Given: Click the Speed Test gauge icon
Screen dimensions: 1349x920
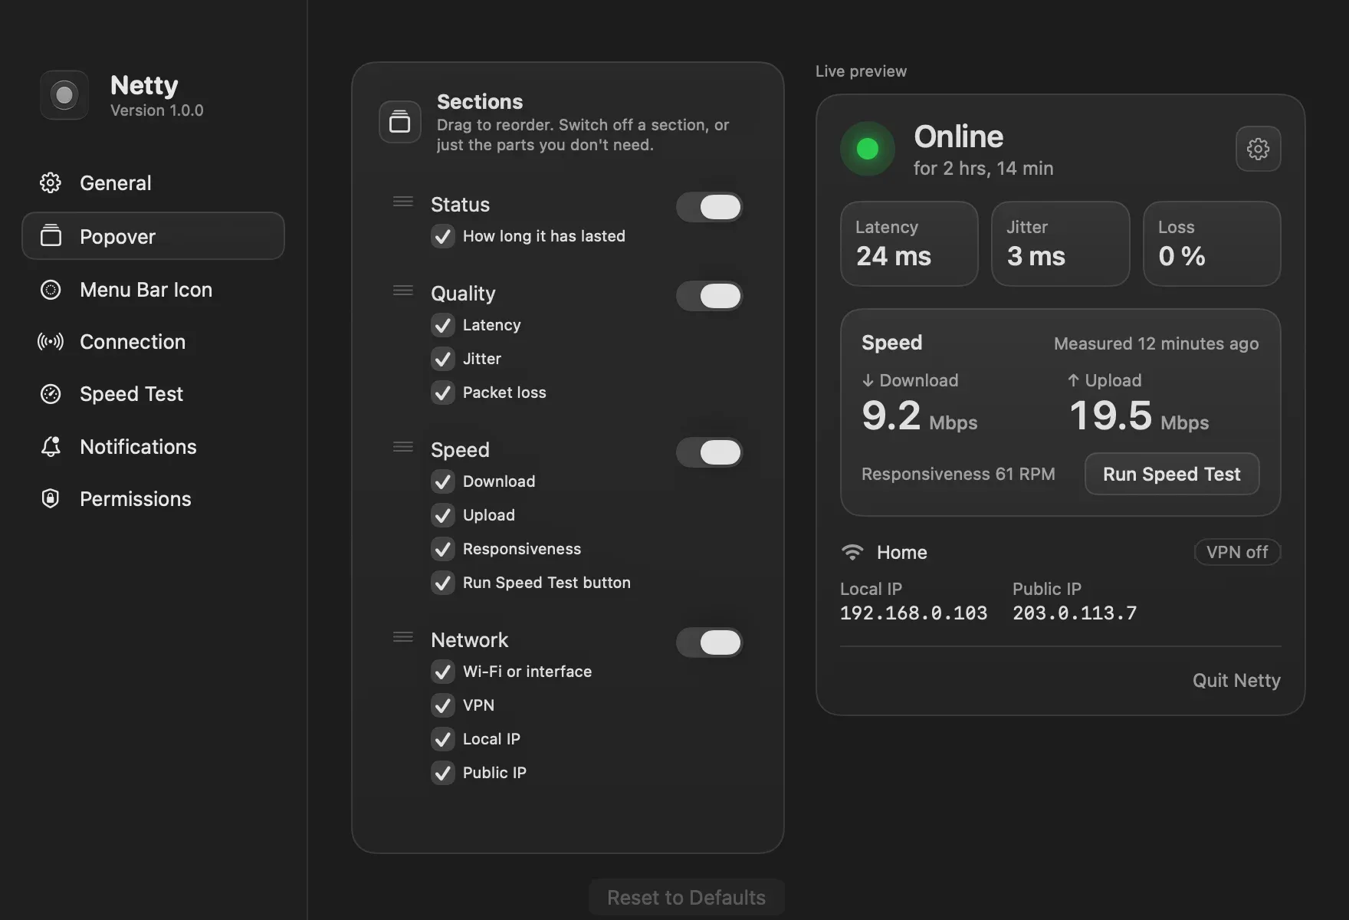Looking at the screenshot, I should 51,394.
